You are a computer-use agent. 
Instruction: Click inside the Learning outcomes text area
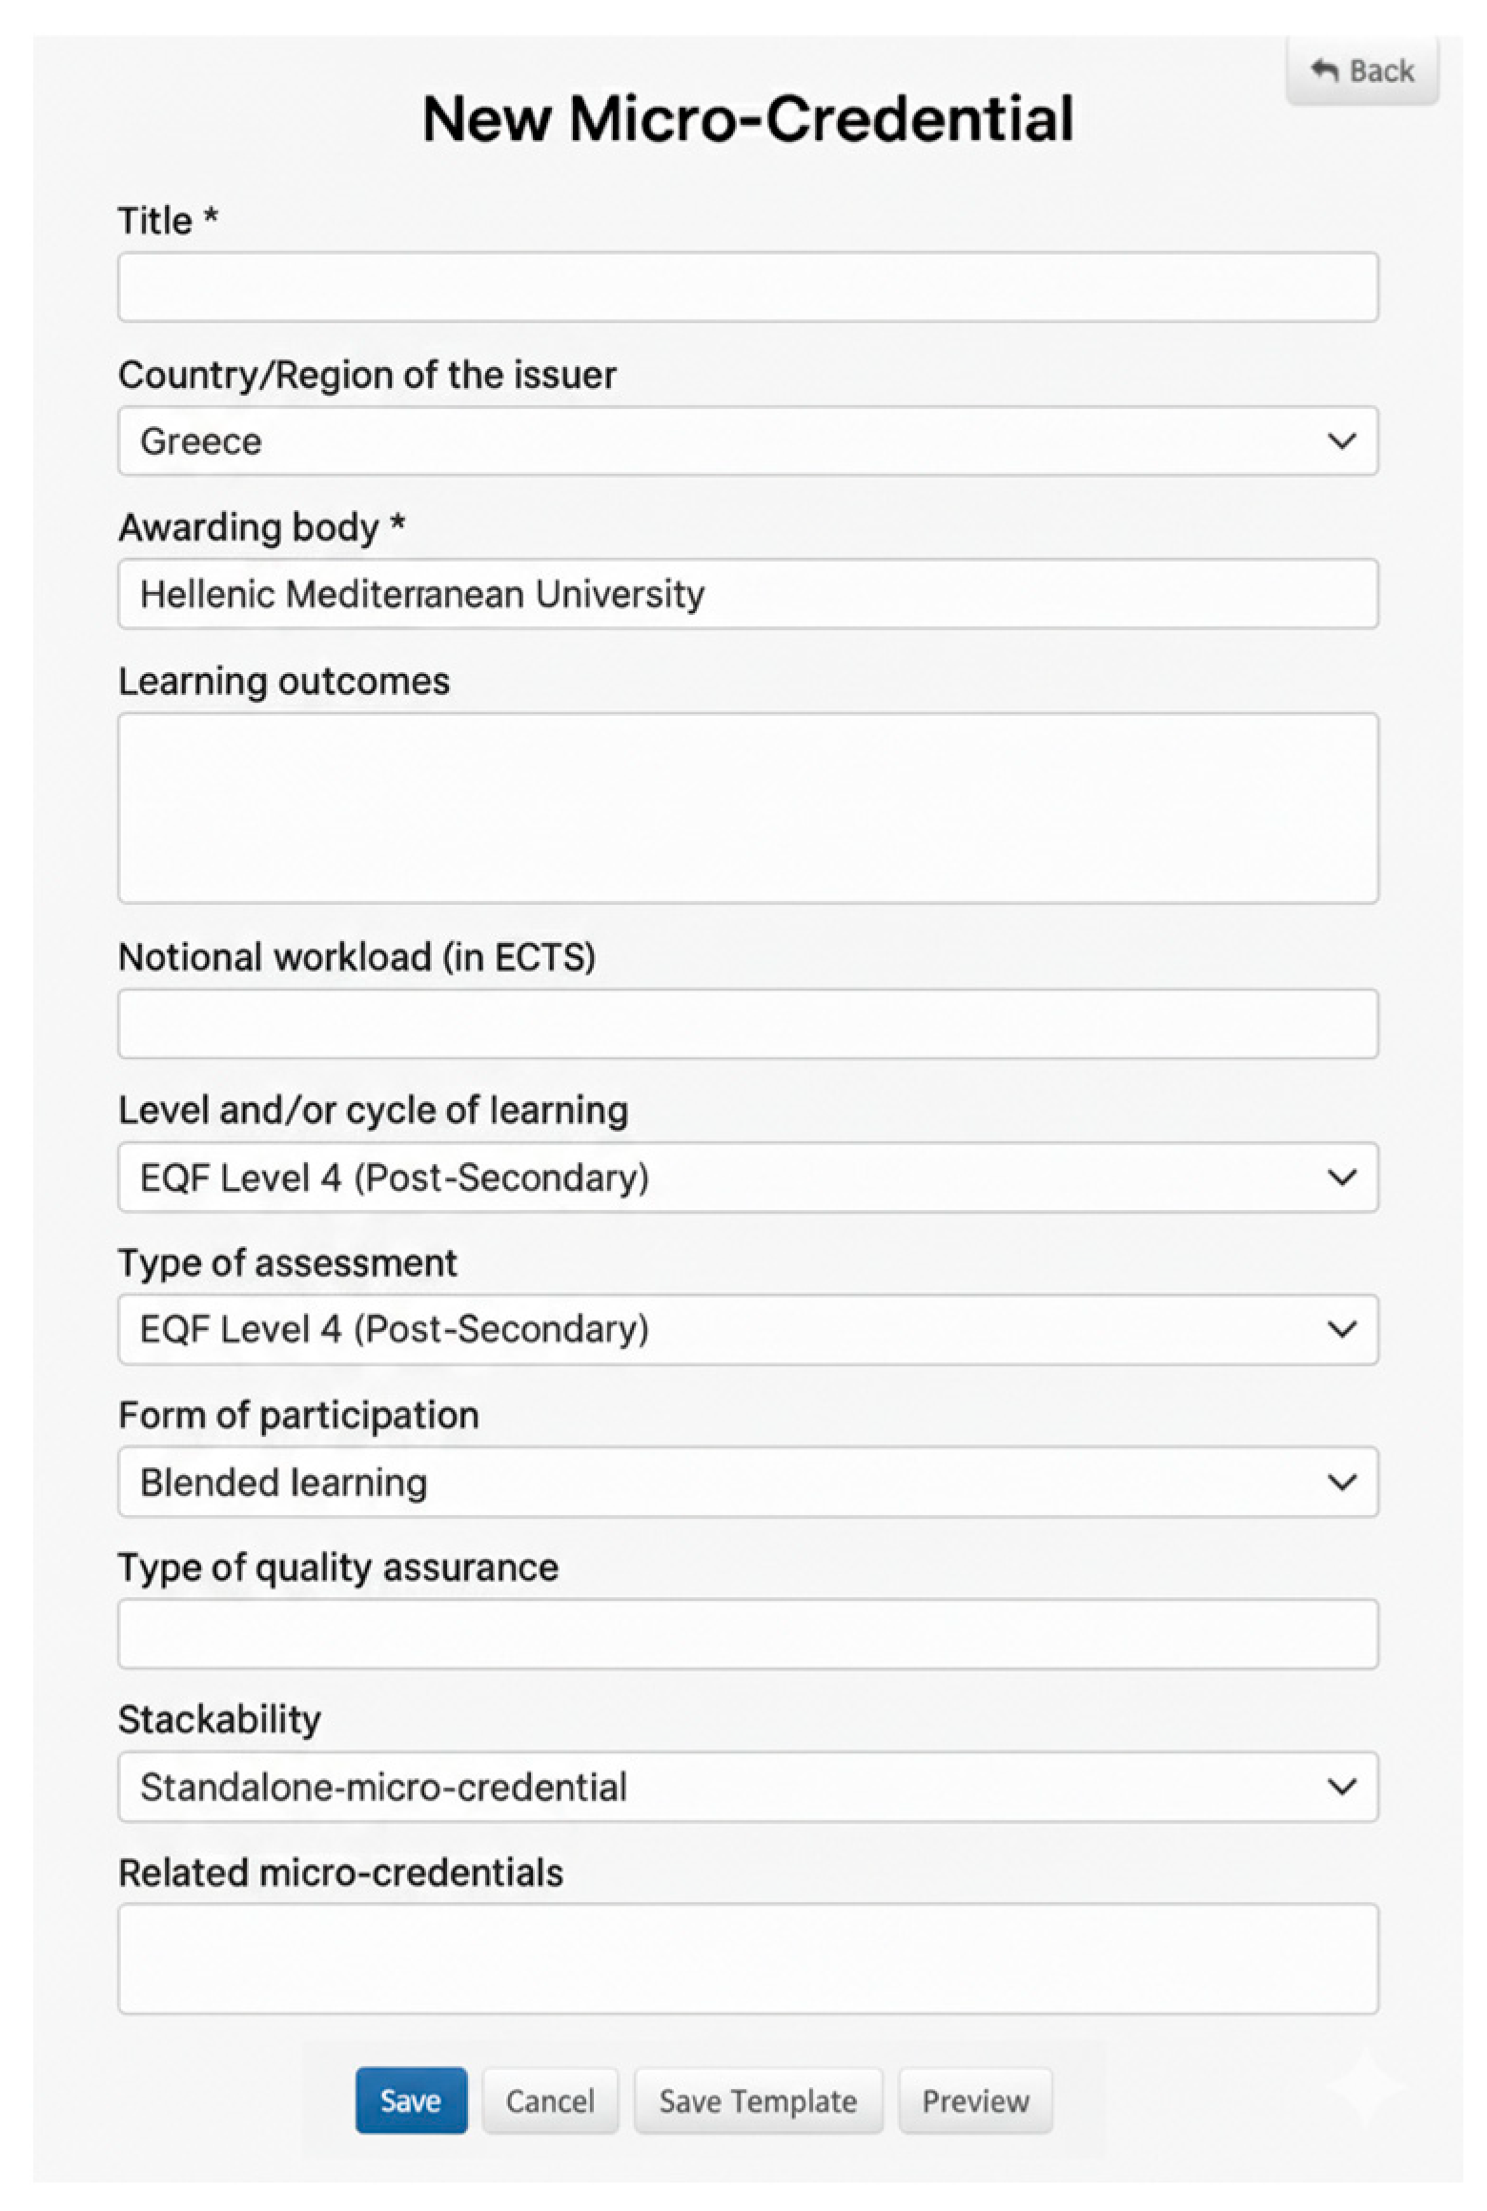[746, 808]
